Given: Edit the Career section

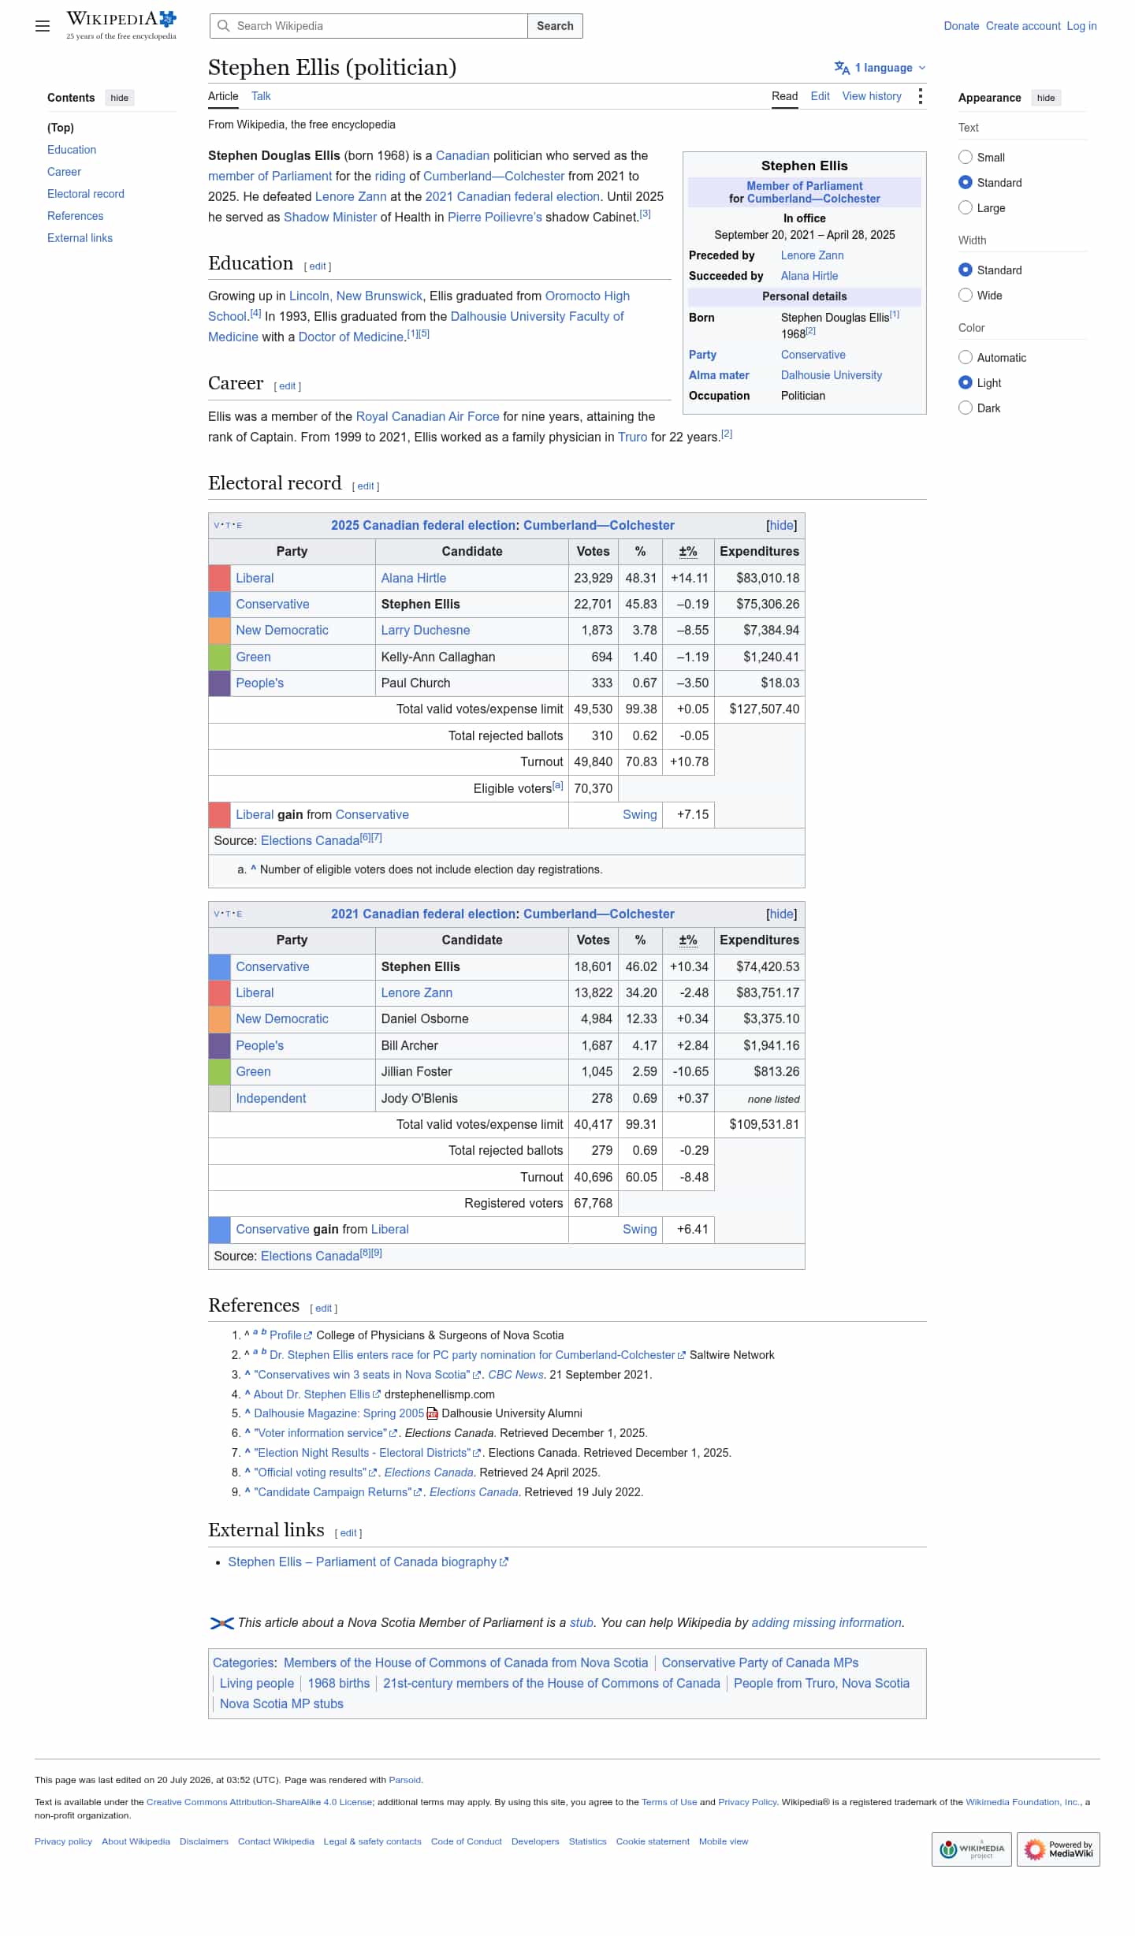Looking at the screenshot, I should click(288, 386).
